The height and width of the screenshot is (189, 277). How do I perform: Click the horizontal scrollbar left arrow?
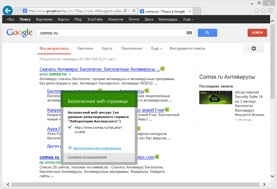pyautogui.click(x=8, y=184)
